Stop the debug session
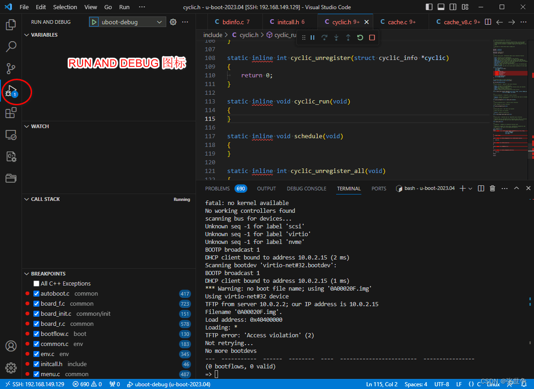The height and width of the screenshot is (389, 534). pos(372,38)
